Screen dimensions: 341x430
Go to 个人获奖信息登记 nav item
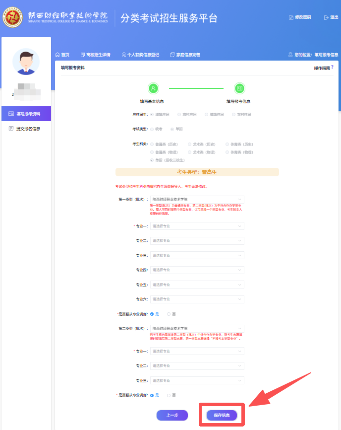coord(140,55)
